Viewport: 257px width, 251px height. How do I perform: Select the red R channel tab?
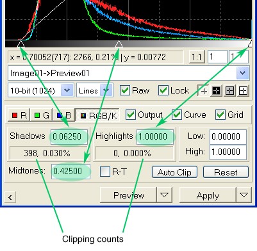coord(19,115)
